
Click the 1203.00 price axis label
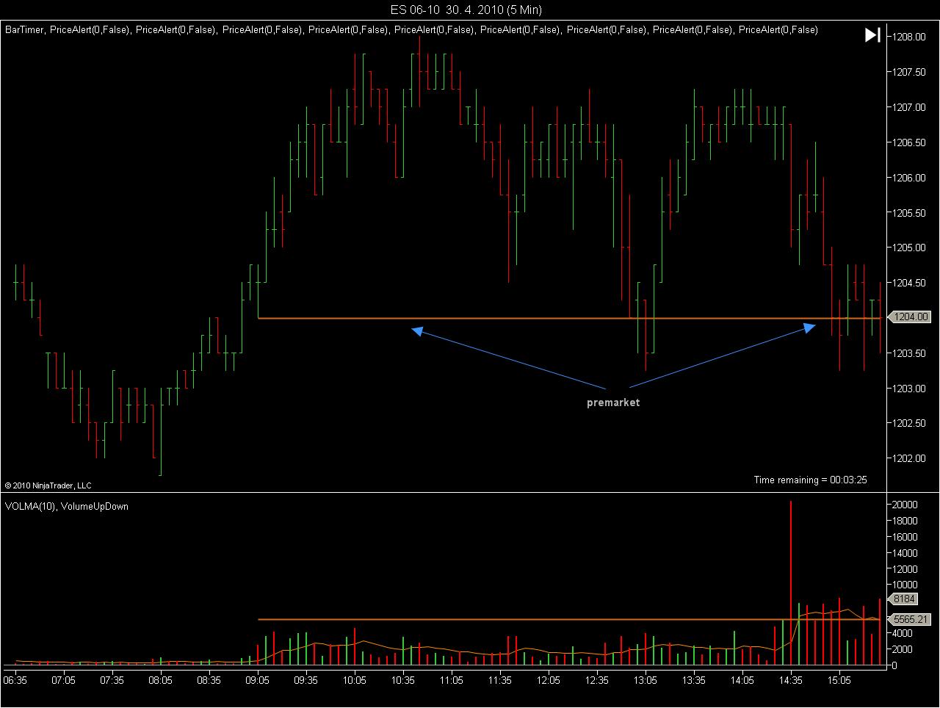(909, 388)
